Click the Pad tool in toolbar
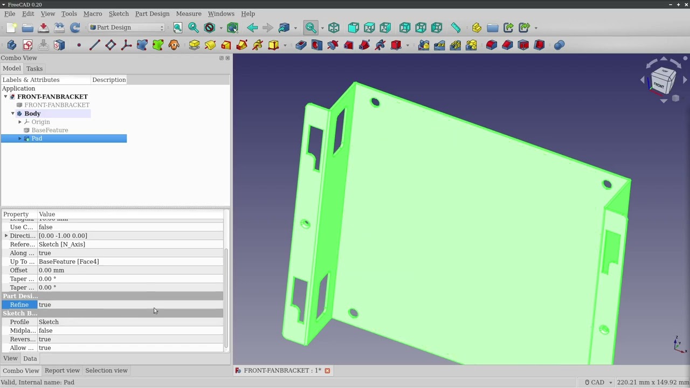Image resolution: width=690 pixels, height=388 pixels. [194, 45]
